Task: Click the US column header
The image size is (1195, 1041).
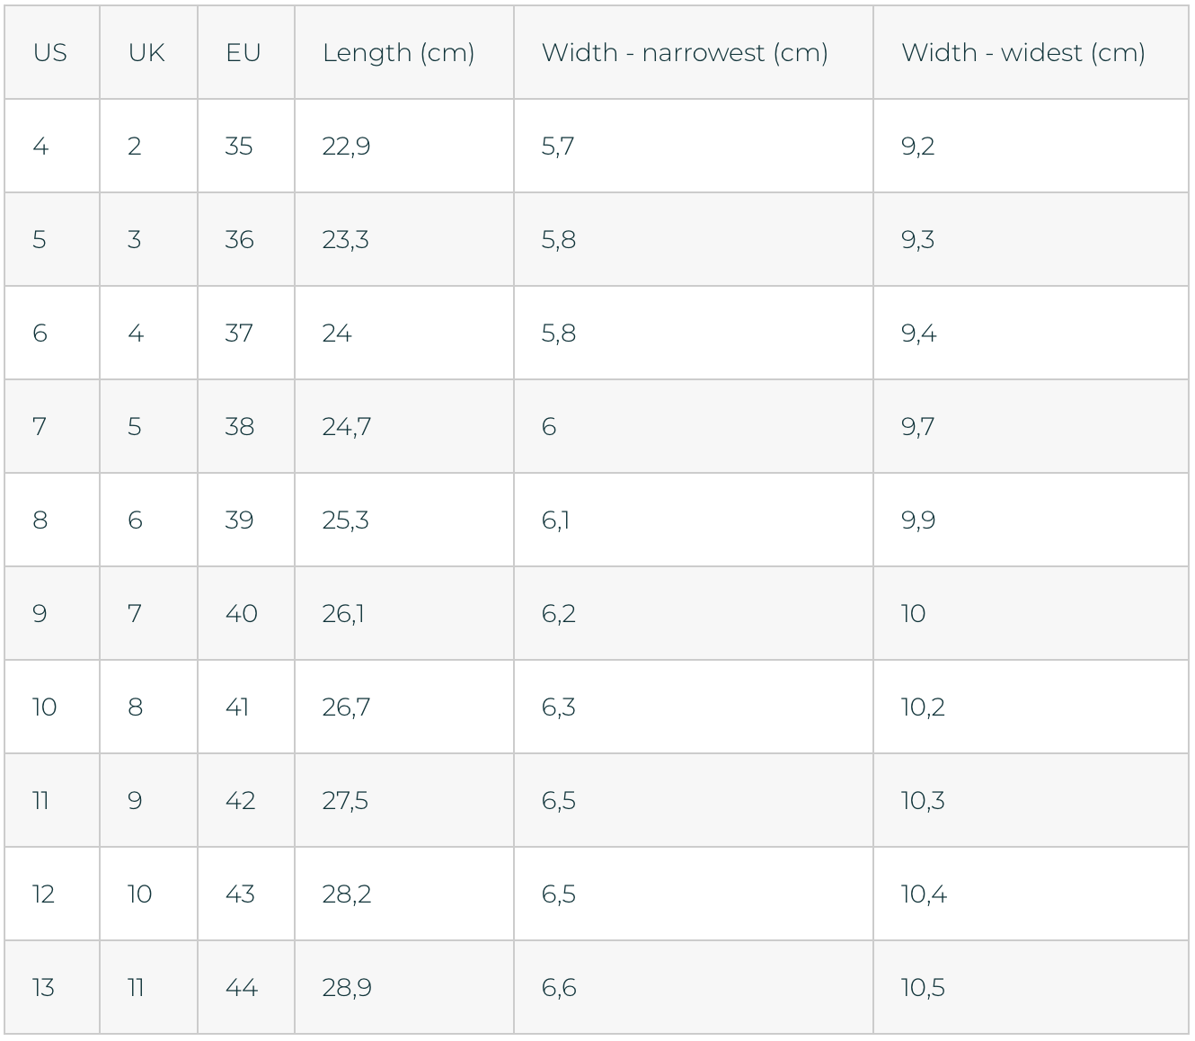Action: click(x=51, y=52)
